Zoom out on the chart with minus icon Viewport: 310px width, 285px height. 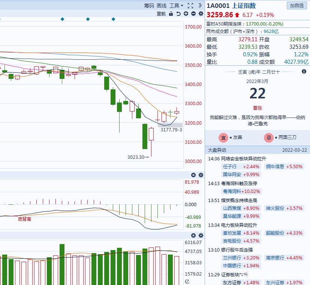pyautogui.click(x=193, y=14)
